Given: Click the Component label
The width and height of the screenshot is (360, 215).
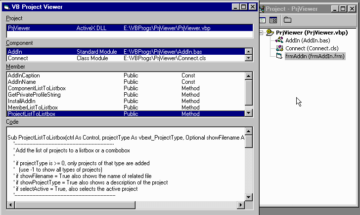Looking at the screenshot, I should point(19,43).
